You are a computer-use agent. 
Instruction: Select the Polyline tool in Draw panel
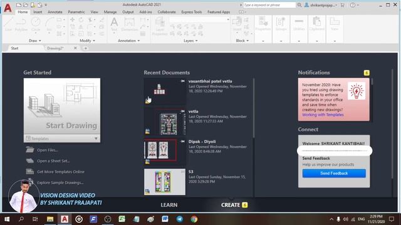[x=21, y=24]
